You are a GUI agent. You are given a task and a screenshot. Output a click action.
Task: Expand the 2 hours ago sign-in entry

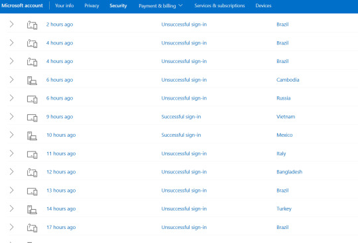11,24
